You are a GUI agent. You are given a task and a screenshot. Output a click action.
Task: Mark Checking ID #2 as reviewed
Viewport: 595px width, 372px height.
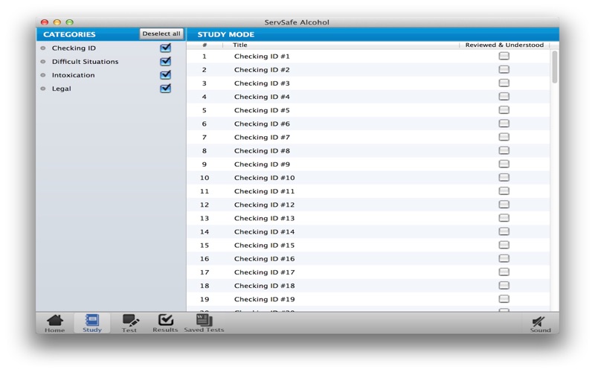point(504,69)
